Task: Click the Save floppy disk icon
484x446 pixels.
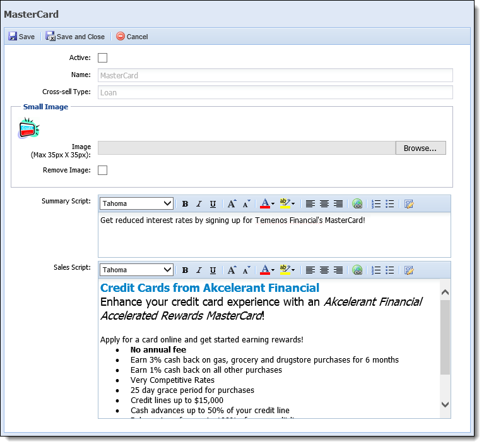Action: tap(13, 37)
